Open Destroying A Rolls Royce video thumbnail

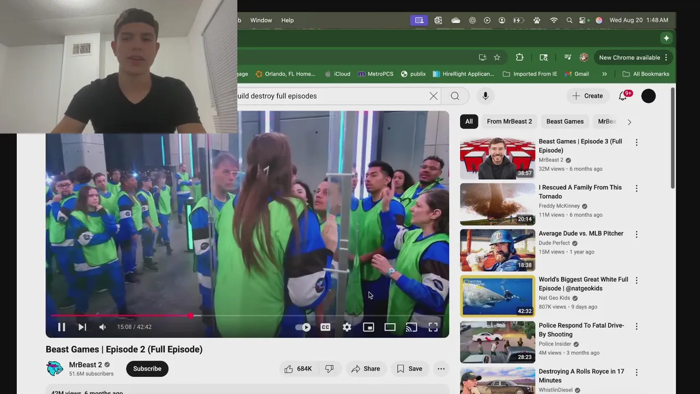click(498, 381)
